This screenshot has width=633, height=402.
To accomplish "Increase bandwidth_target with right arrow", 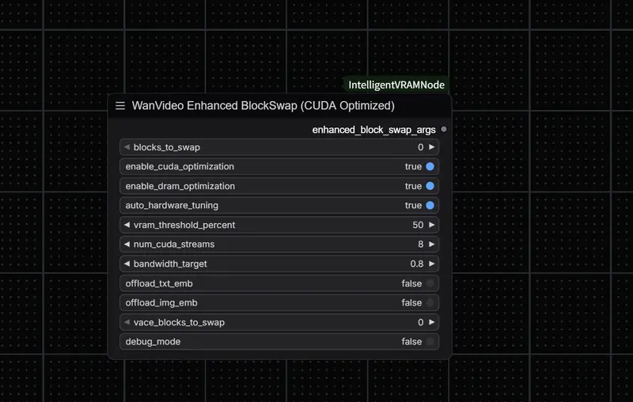I will [431, 264].
